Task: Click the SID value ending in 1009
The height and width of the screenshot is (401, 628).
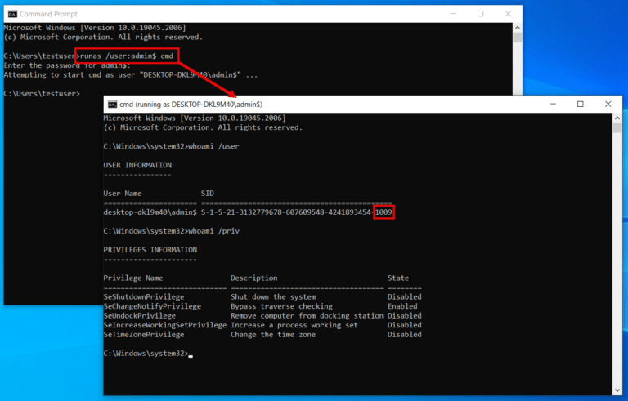Action: [x=296, y=212]
